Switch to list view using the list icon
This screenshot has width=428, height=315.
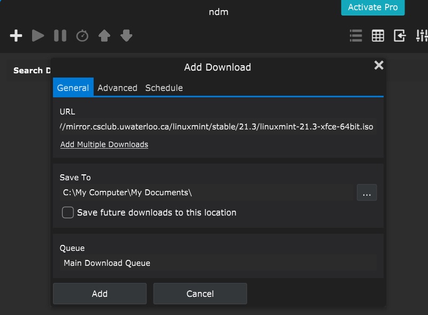point(355,36)
